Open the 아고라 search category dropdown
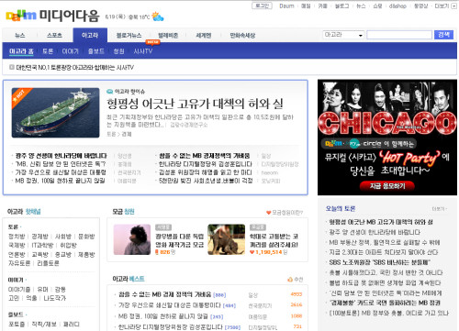This screenshot has height=331, width=459. point(343,35)
